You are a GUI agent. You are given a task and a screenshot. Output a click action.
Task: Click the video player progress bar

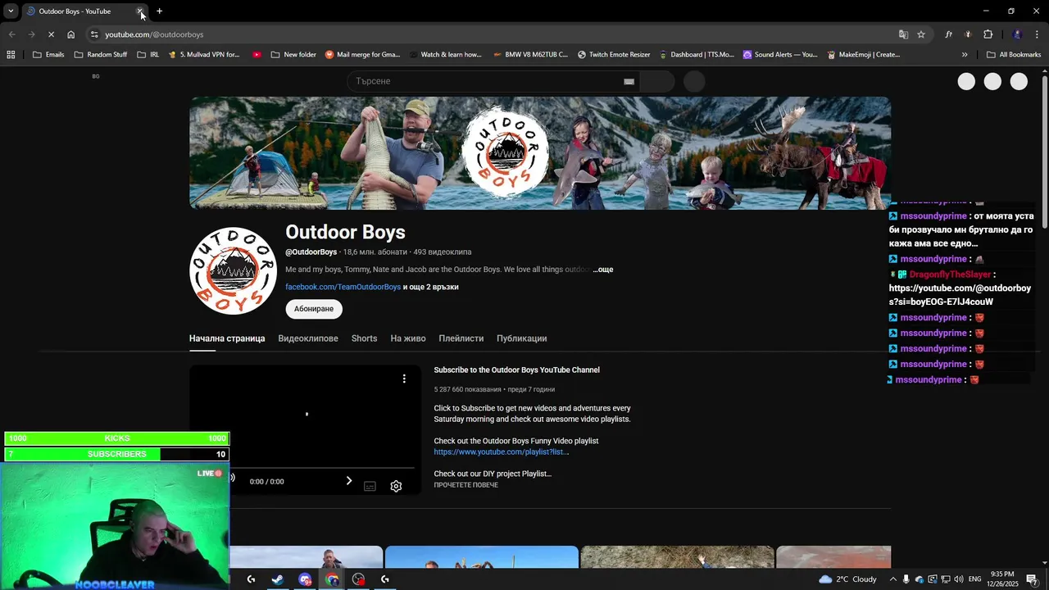coord(322,468)
